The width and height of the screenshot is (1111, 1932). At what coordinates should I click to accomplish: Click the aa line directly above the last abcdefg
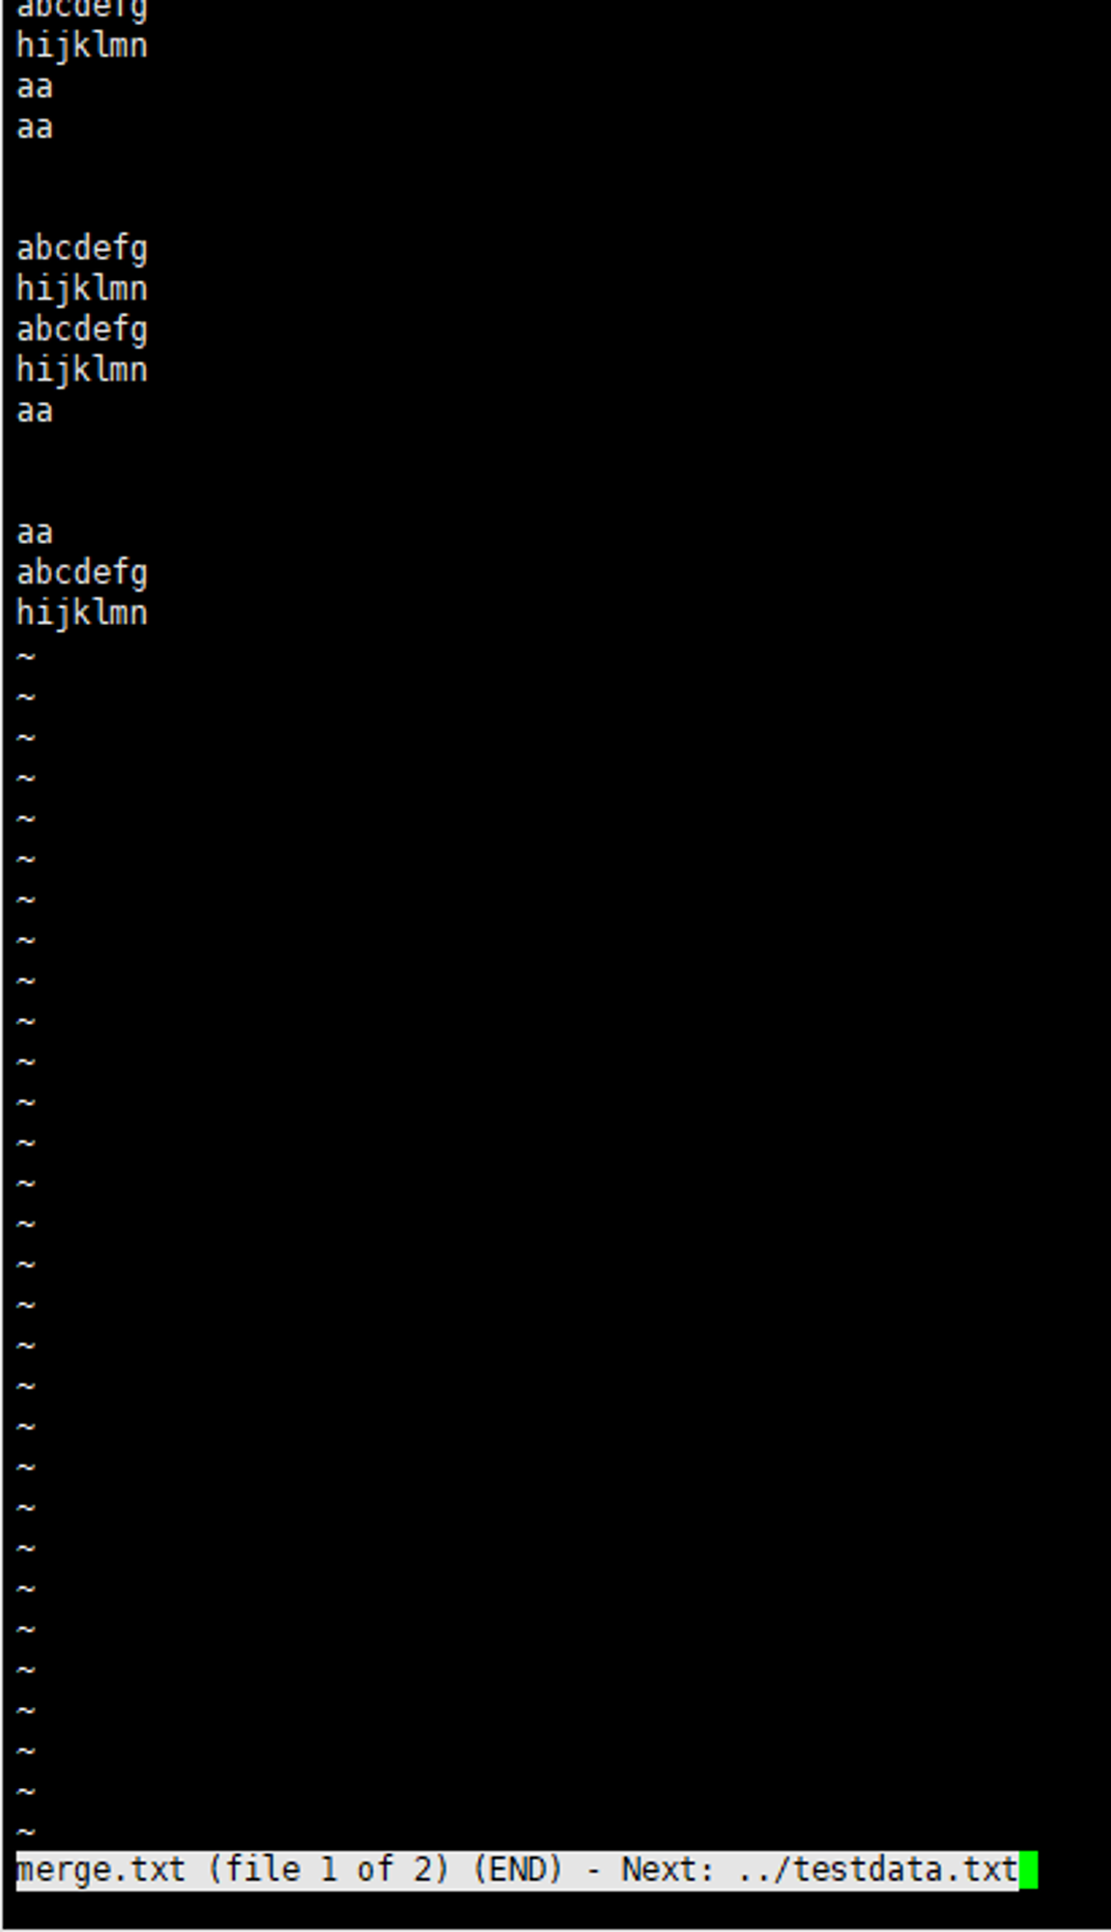tap(35, 532)
